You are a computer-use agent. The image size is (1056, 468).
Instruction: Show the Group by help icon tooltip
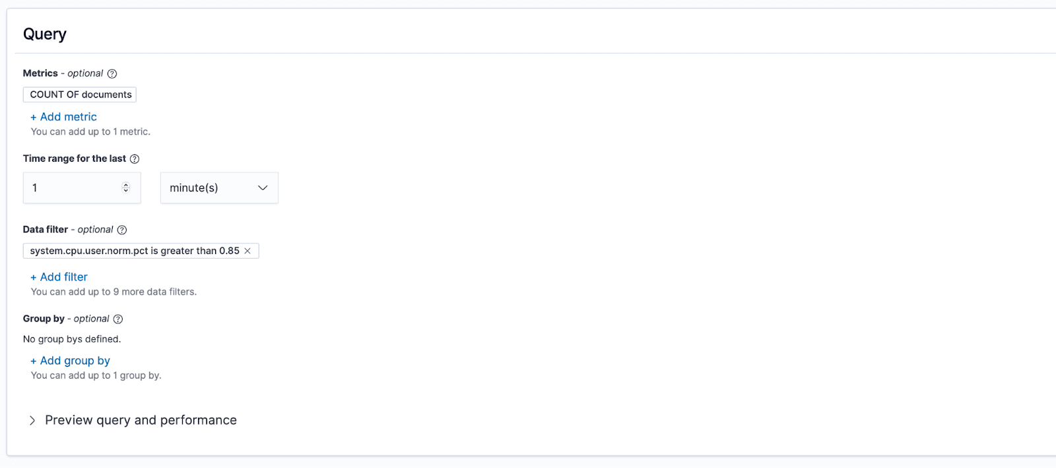tap(118, 319)
